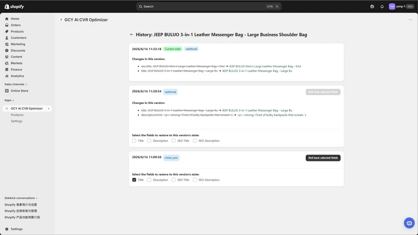Click the Current state badge

coord(173,49)
